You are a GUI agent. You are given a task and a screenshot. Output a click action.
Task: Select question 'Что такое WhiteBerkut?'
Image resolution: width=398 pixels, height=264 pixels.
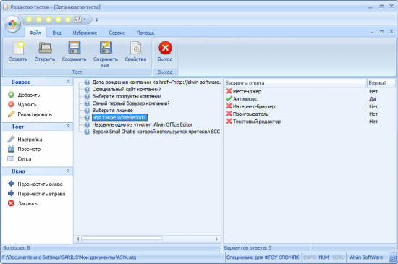point(119,117)
